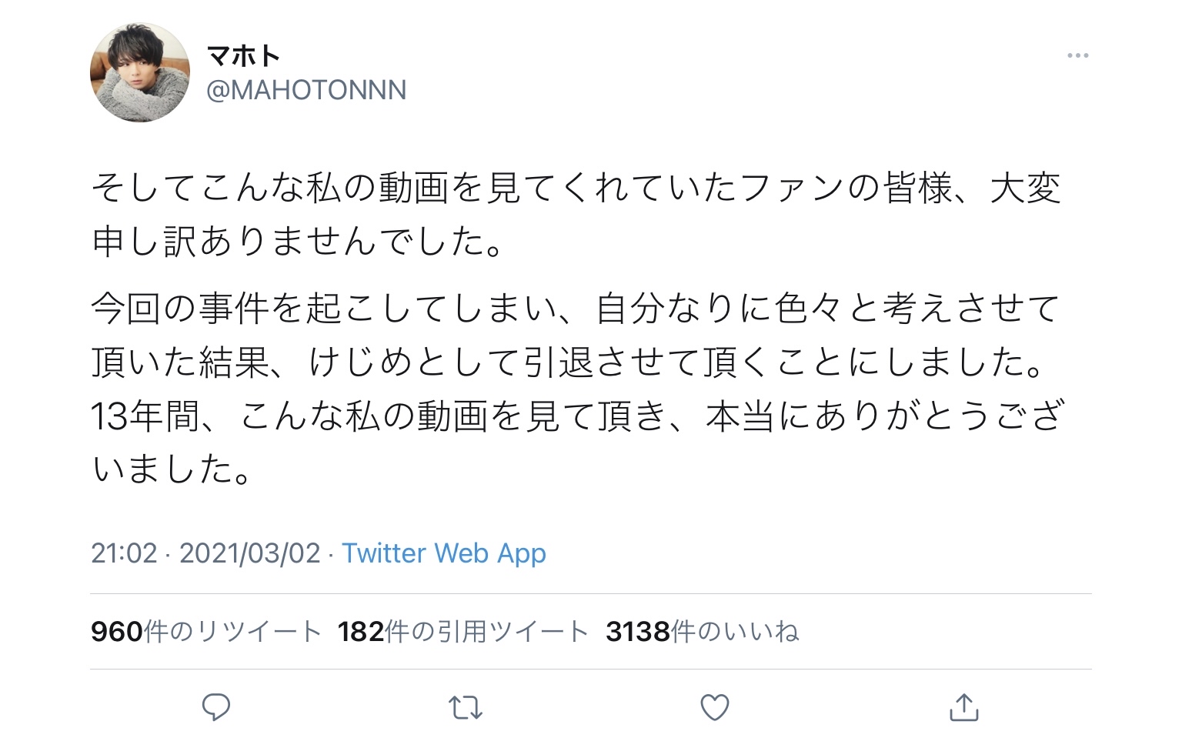Retweet this post using the arrows icon
The width and height of the screenshot is (1182, 738).
[x=466, y=707]
